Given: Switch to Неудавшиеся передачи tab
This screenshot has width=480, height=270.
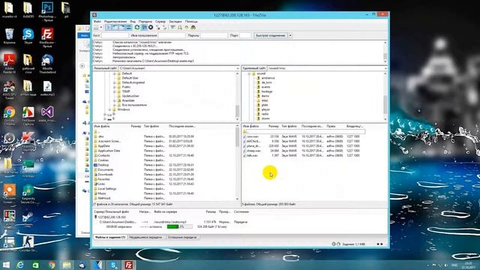Looking at the screenshot, I should [145, 237].
